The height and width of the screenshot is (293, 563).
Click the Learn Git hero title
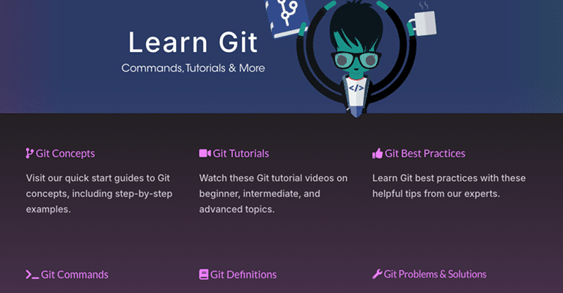[193, 42]
